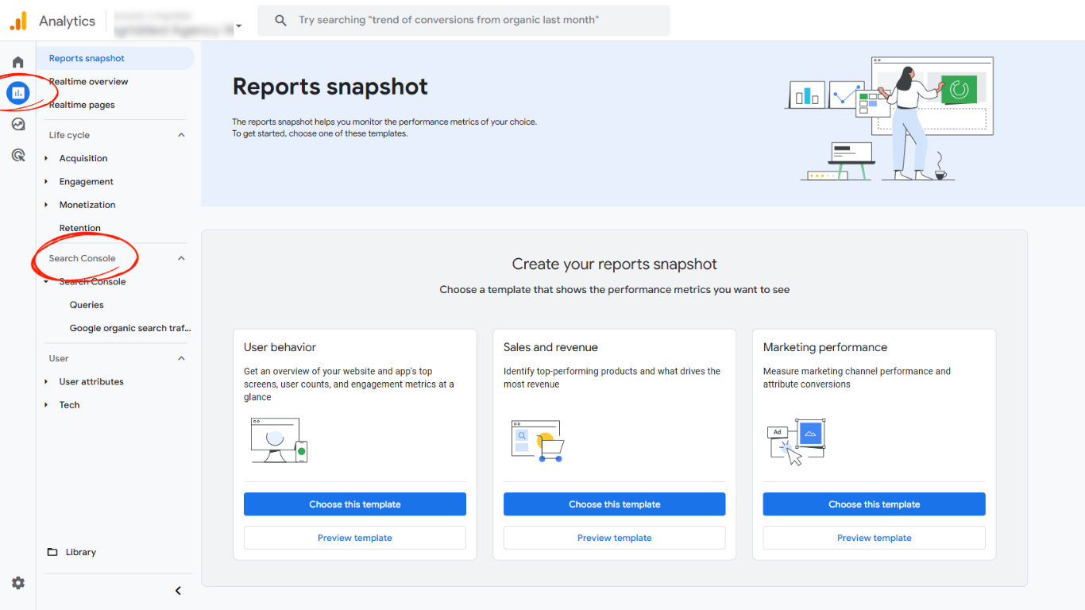This screenshot has height=610, width=1085.
Task: Open the Home icon in left rail
Action: [17, 60]
